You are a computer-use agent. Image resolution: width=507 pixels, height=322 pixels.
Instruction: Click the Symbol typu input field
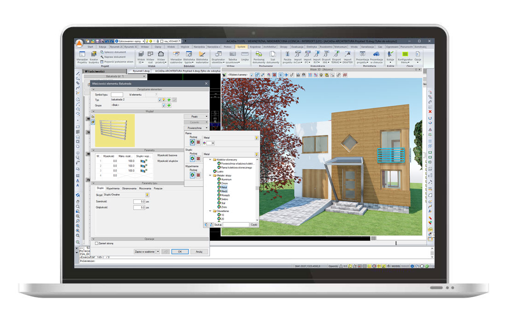click(x=117, y=95)
